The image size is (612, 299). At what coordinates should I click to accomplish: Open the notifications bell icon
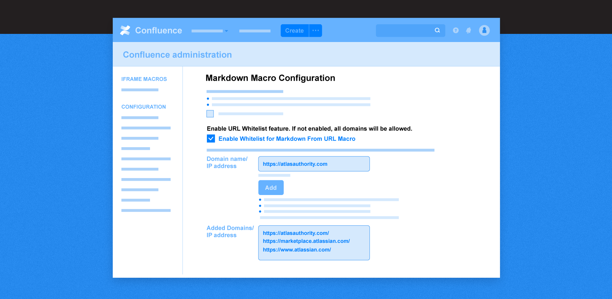[x=469, y=30]
